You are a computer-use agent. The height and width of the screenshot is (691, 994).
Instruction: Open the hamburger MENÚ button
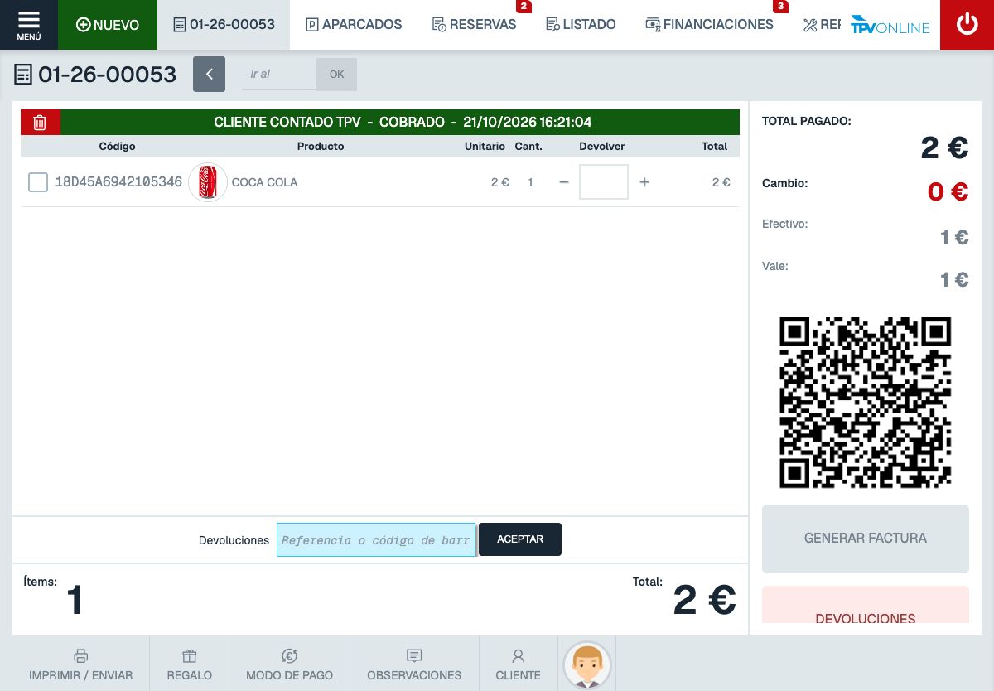(29, 25)
